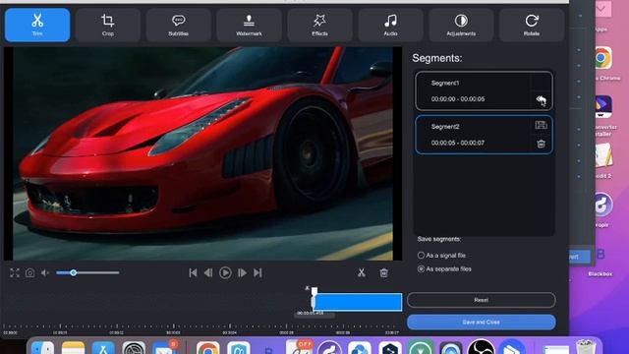This screenshot has height=354, width=629.
Task: Click the Save and Close button
Action: tap(482, 323)
